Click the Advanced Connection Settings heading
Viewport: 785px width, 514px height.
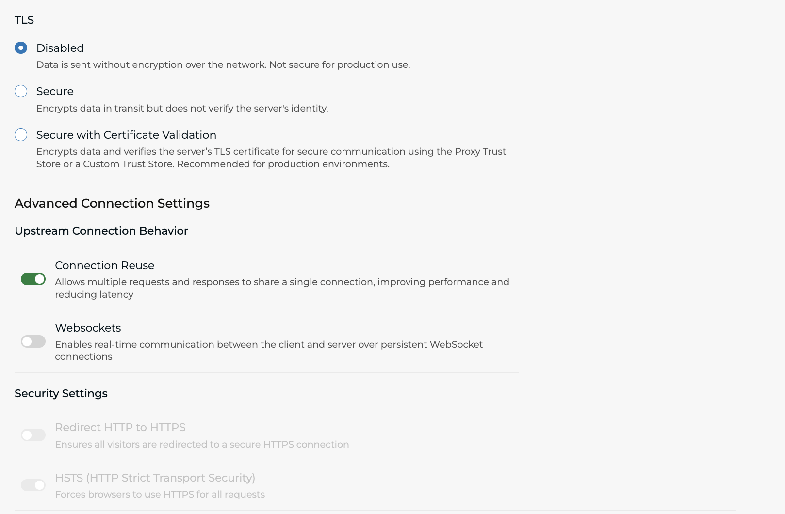(112, 203)
